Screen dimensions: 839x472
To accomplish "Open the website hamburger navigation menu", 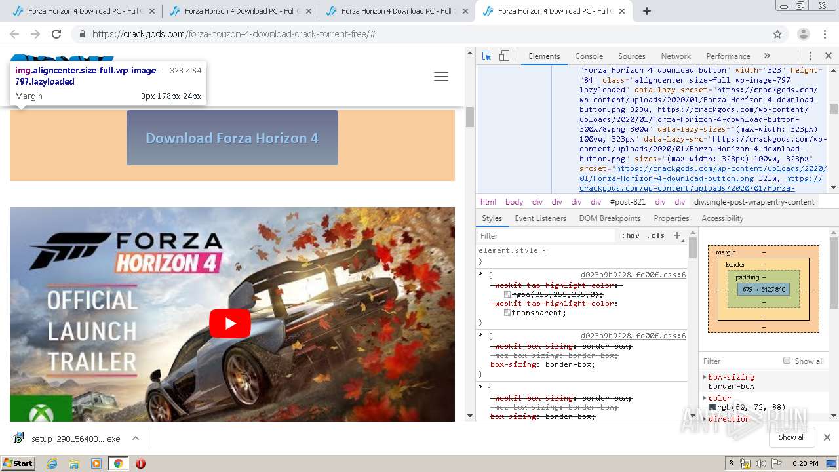I will click(x=441, y=77).
